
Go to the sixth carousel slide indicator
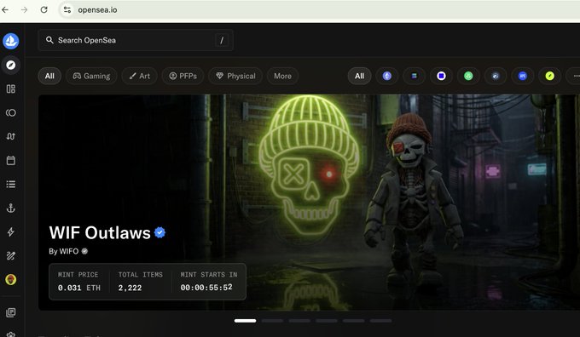380,321
